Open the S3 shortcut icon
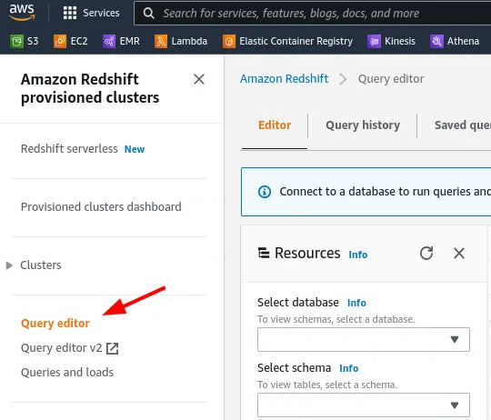The width and height of the screenshot is (491, 420). pyautogui.click(x=16, y=41)
